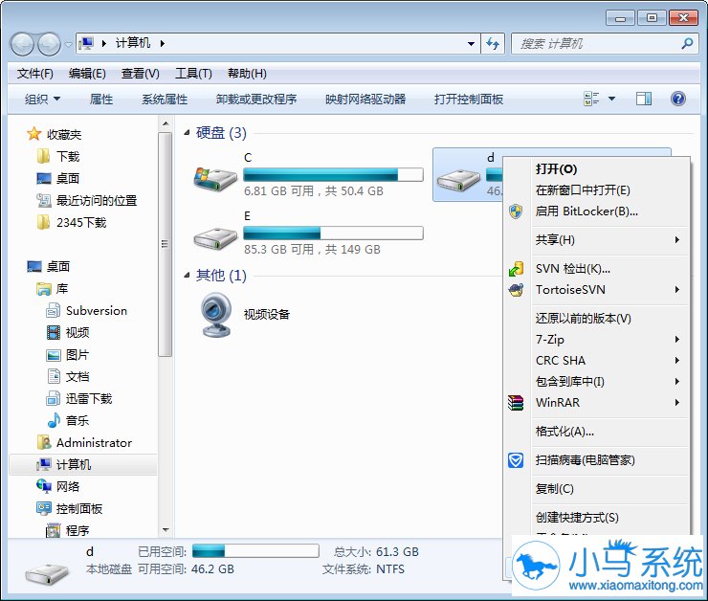Choose 创建快捷方式(S)
This screenshot has width=708, height=601.
[x=596, y=518]
